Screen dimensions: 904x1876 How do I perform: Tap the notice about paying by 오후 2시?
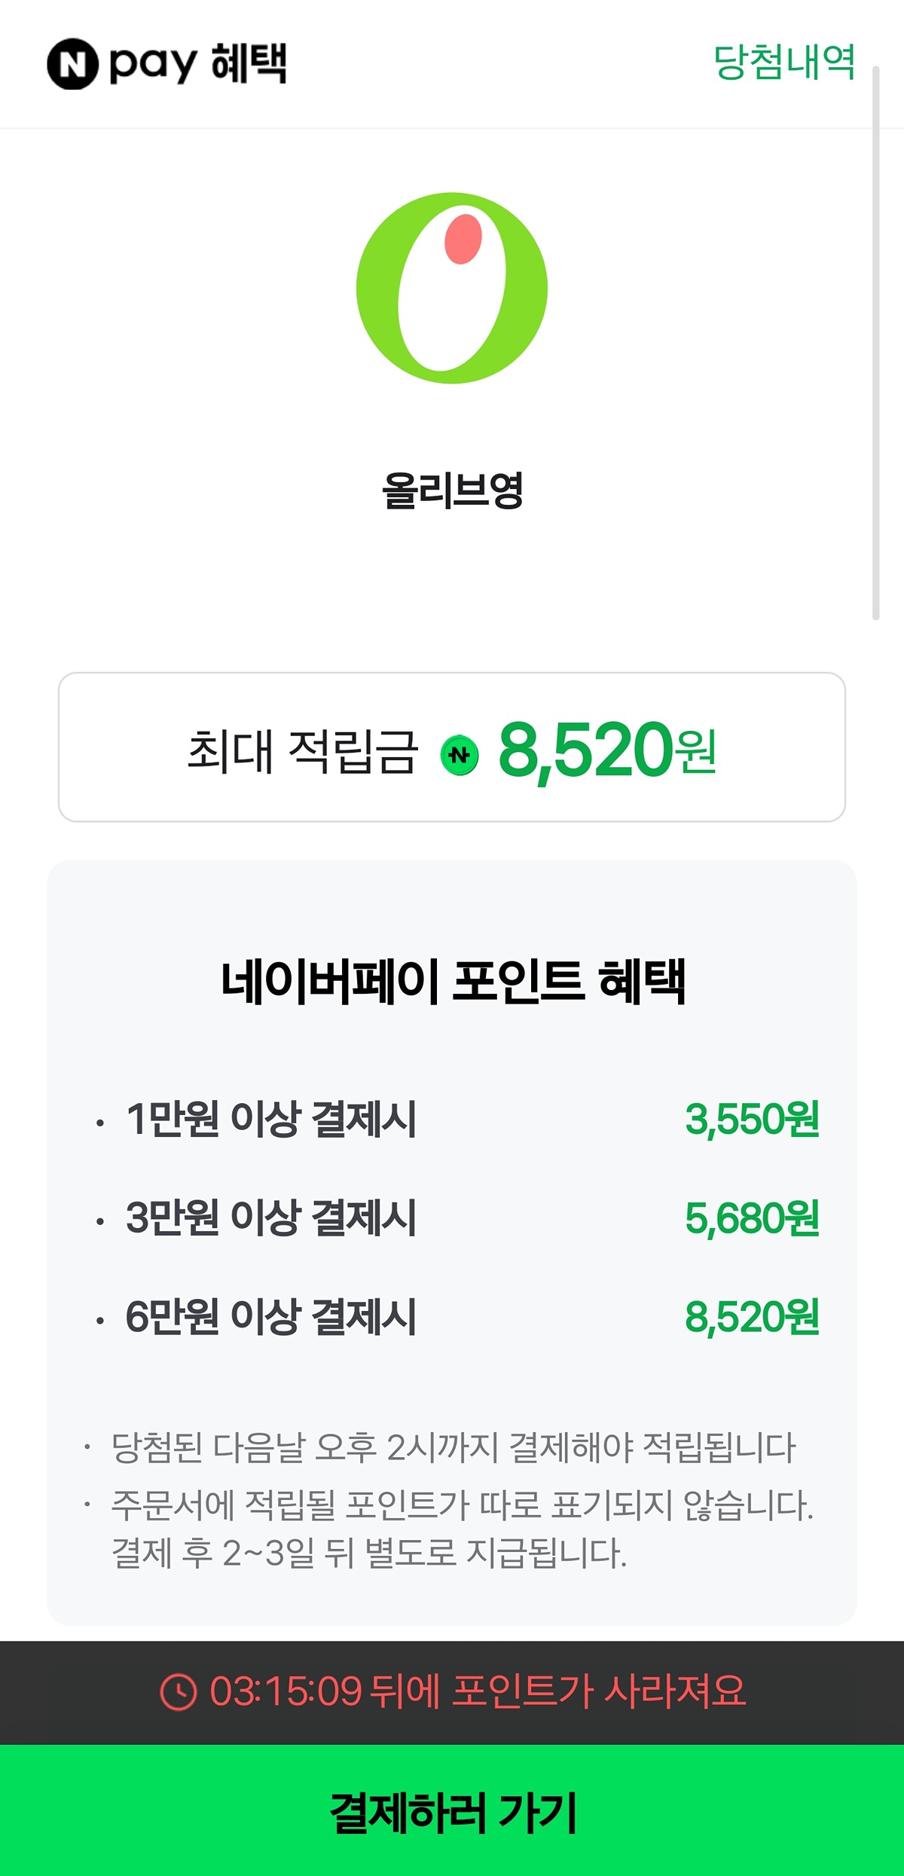click(x=453, y=1447)
